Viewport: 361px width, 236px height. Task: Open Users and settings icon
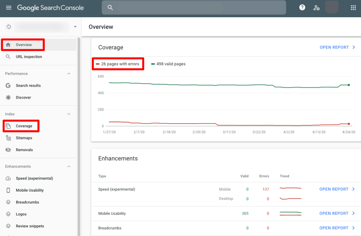[316, 8]
